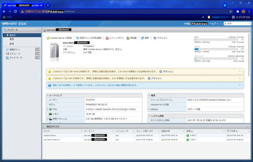
Task: Click the browser back arrow
Action: pos(4,12)
